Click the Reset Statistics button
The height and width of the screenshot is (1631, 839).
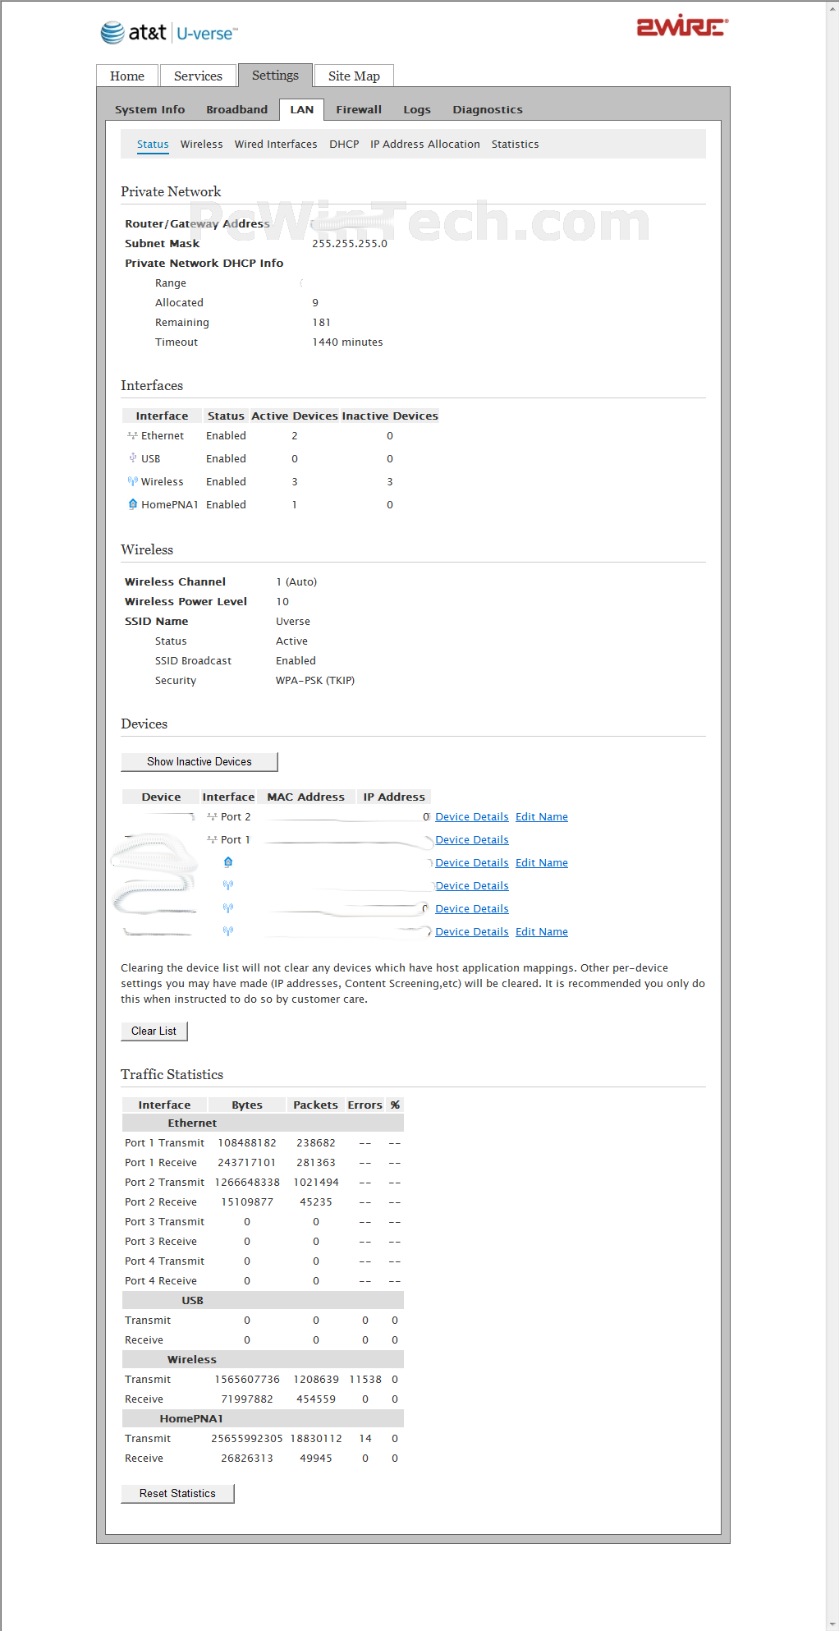click(177, 1493)
